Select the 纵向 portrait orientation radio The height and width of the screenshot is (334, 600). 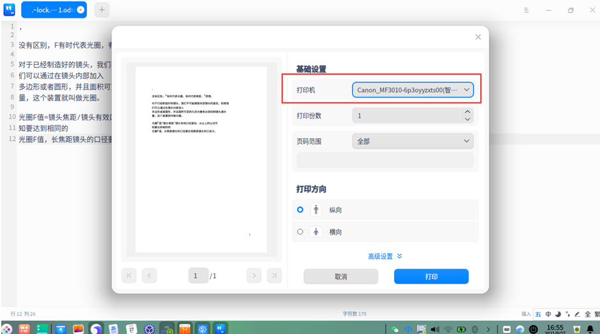(300, 209)
